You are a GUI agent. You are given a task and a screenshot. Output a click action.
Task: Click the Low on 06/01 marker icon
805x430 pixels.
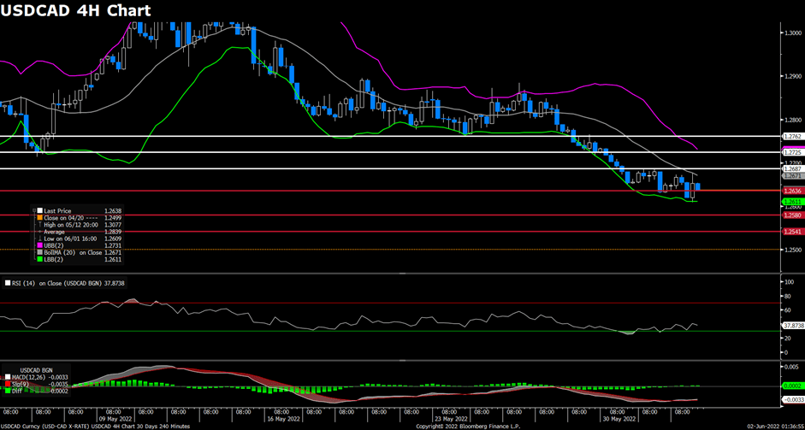[40, 239]
